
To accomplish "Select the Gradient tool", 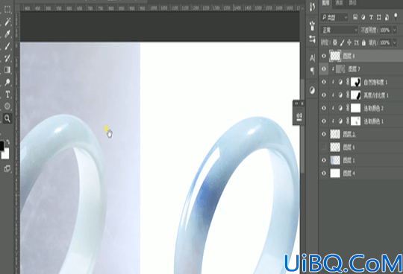I will [x=7, y=70].
